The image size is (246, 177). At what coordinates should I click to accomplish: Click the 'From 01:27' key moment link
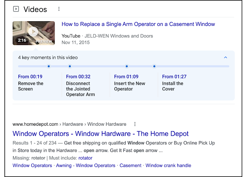click(174, 77)
